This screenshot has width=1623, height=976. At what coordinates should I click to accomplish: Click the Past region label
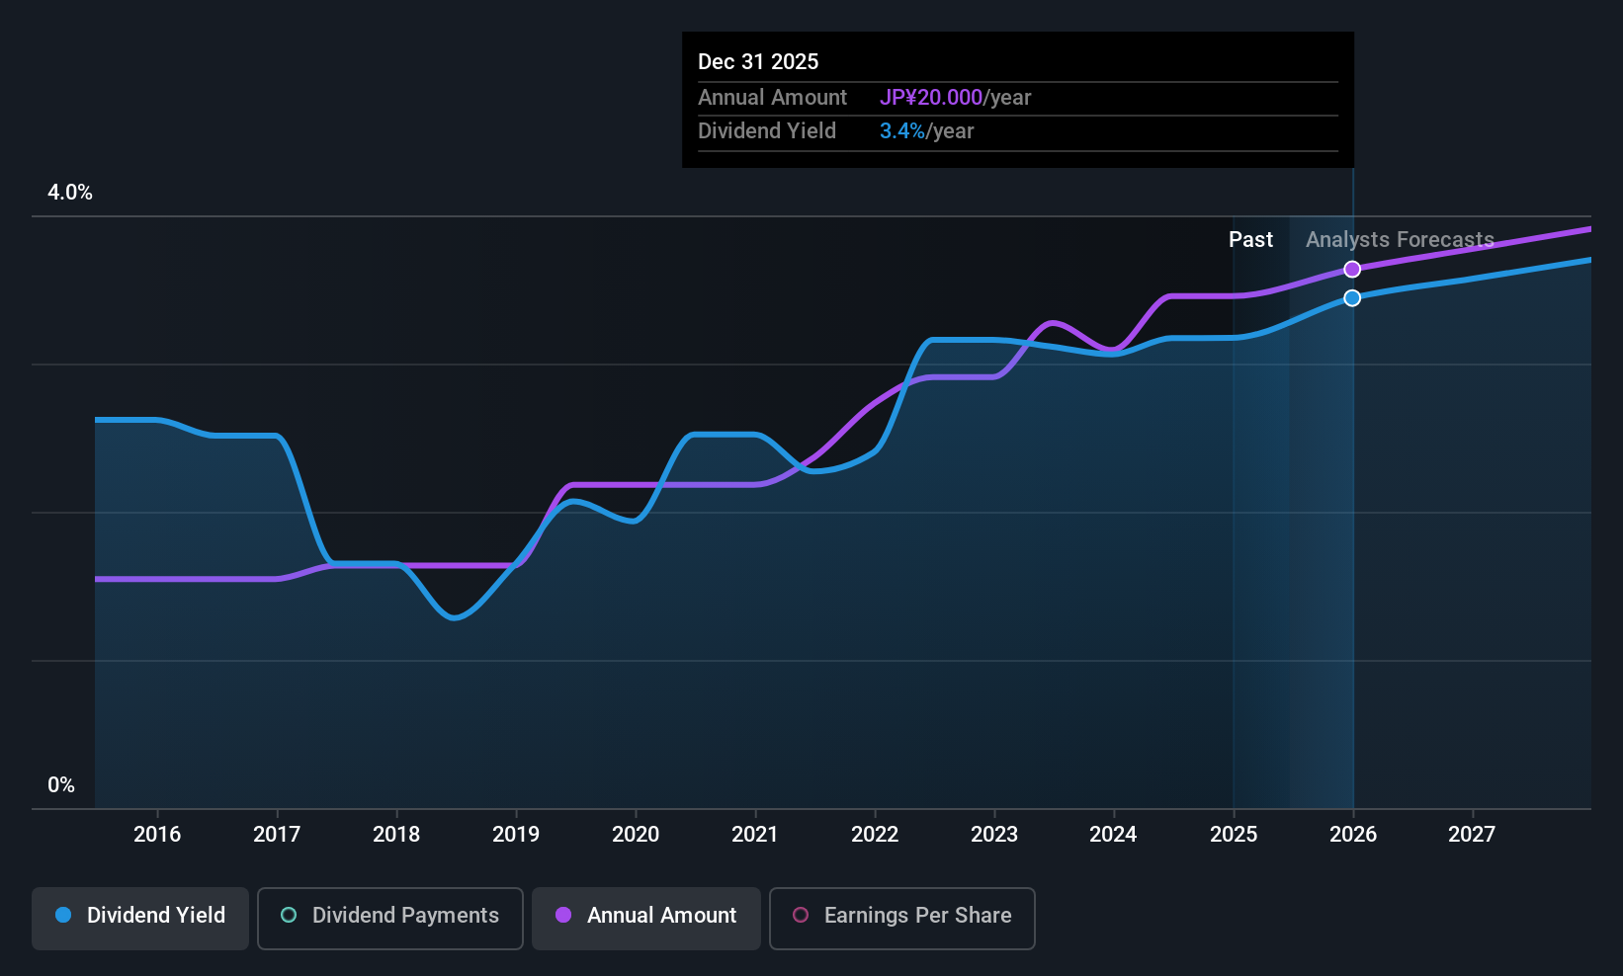pos(1250,239)
